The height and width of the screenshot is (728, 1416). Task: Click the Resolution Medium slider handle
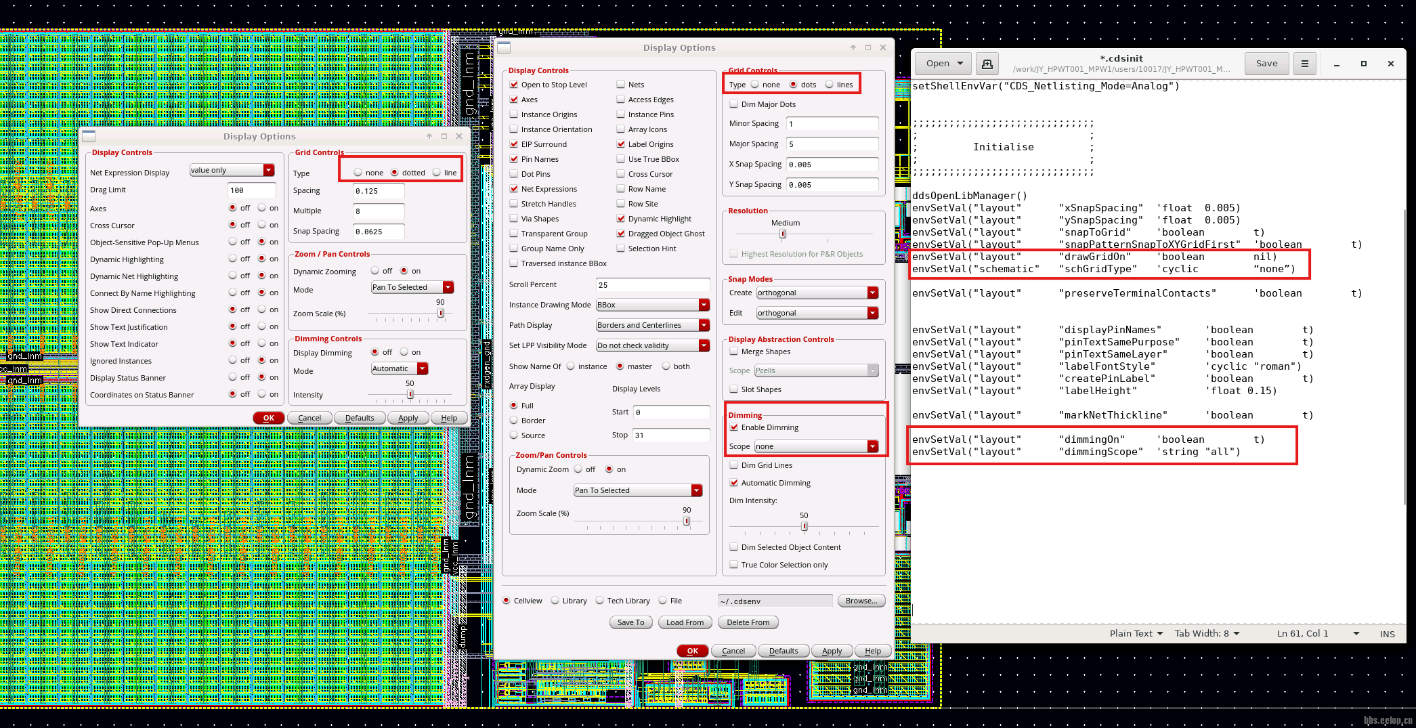coord(783,234)
